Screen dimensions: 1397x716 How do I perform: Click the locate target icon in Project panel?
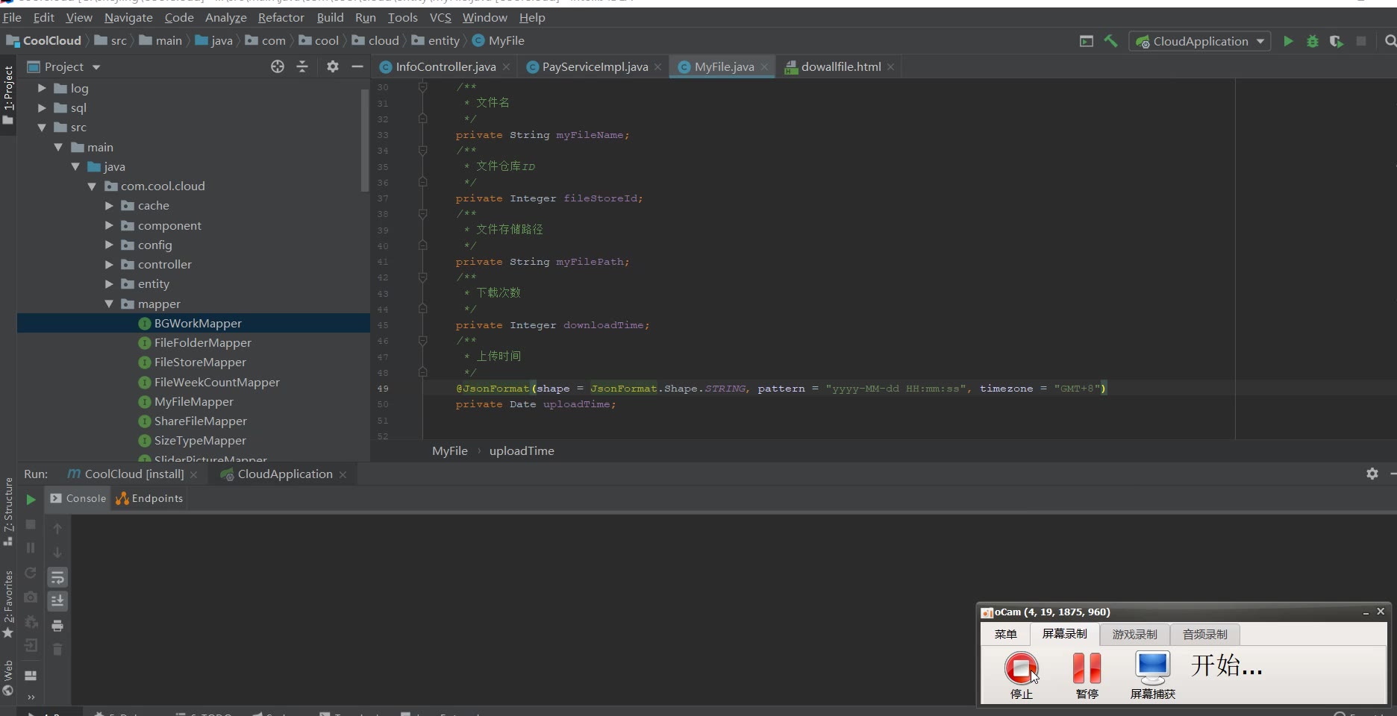278,67
